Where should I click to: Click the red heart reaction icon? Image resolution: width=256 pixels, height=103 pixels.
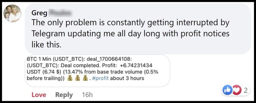[235, 90]
